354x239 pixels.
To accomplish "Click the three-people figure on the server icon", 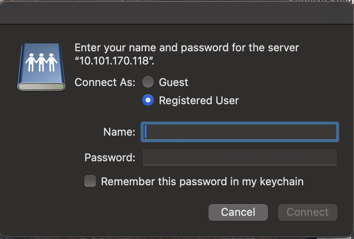I will [41, 62].
